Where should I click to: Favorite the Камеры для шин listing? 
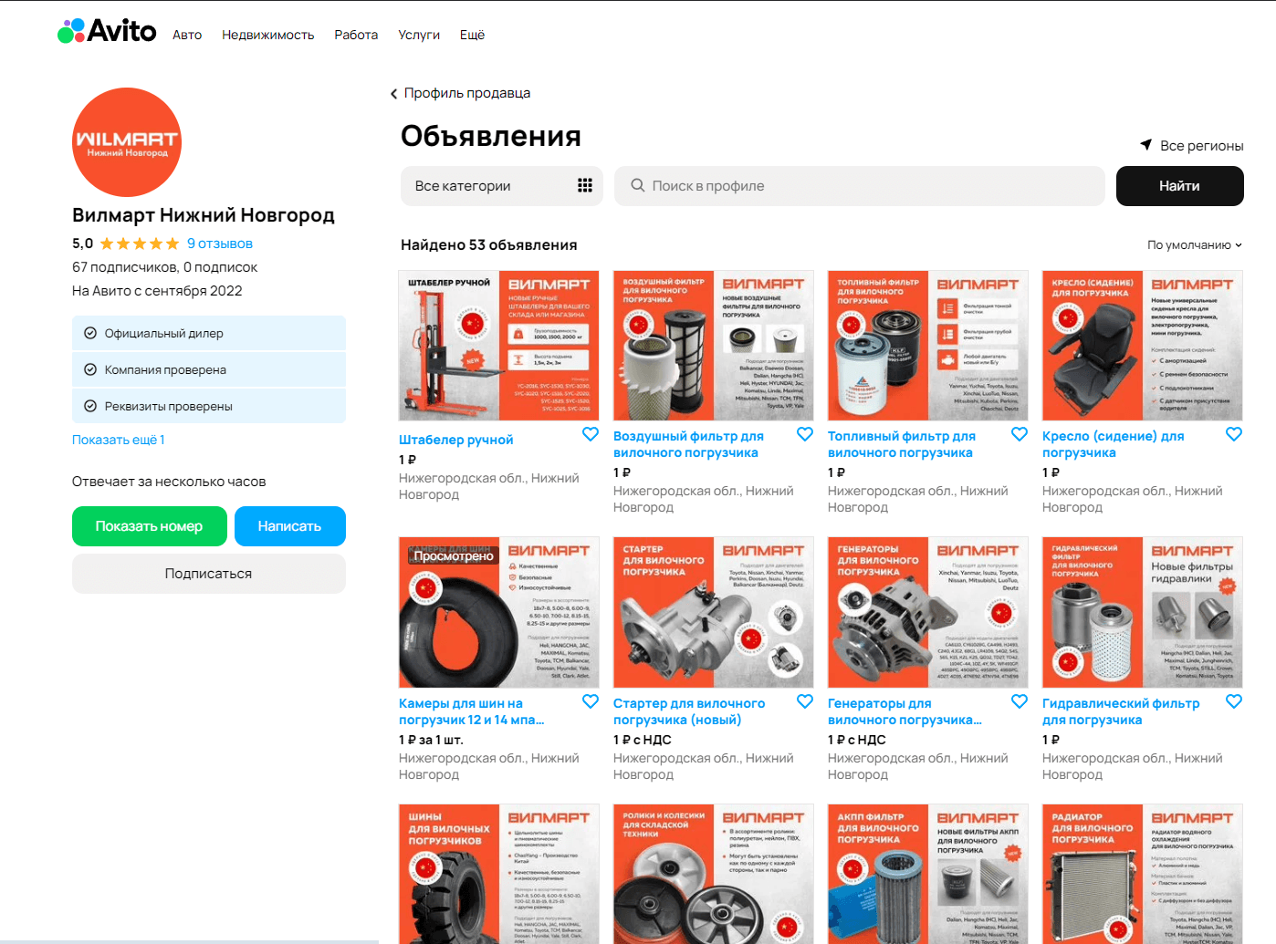point(591,701)
